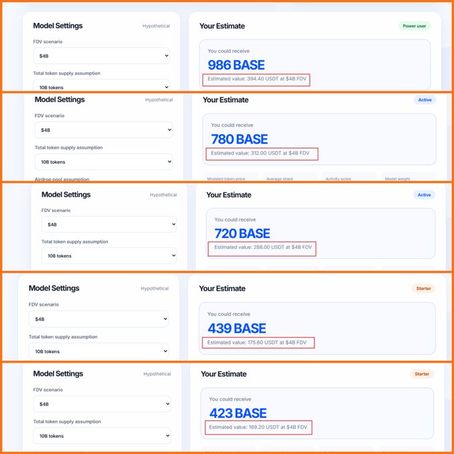This screenshot has width=454, height=454.
Task: Select the 423 BASE amount text
Action: click(x=238, y=413)
